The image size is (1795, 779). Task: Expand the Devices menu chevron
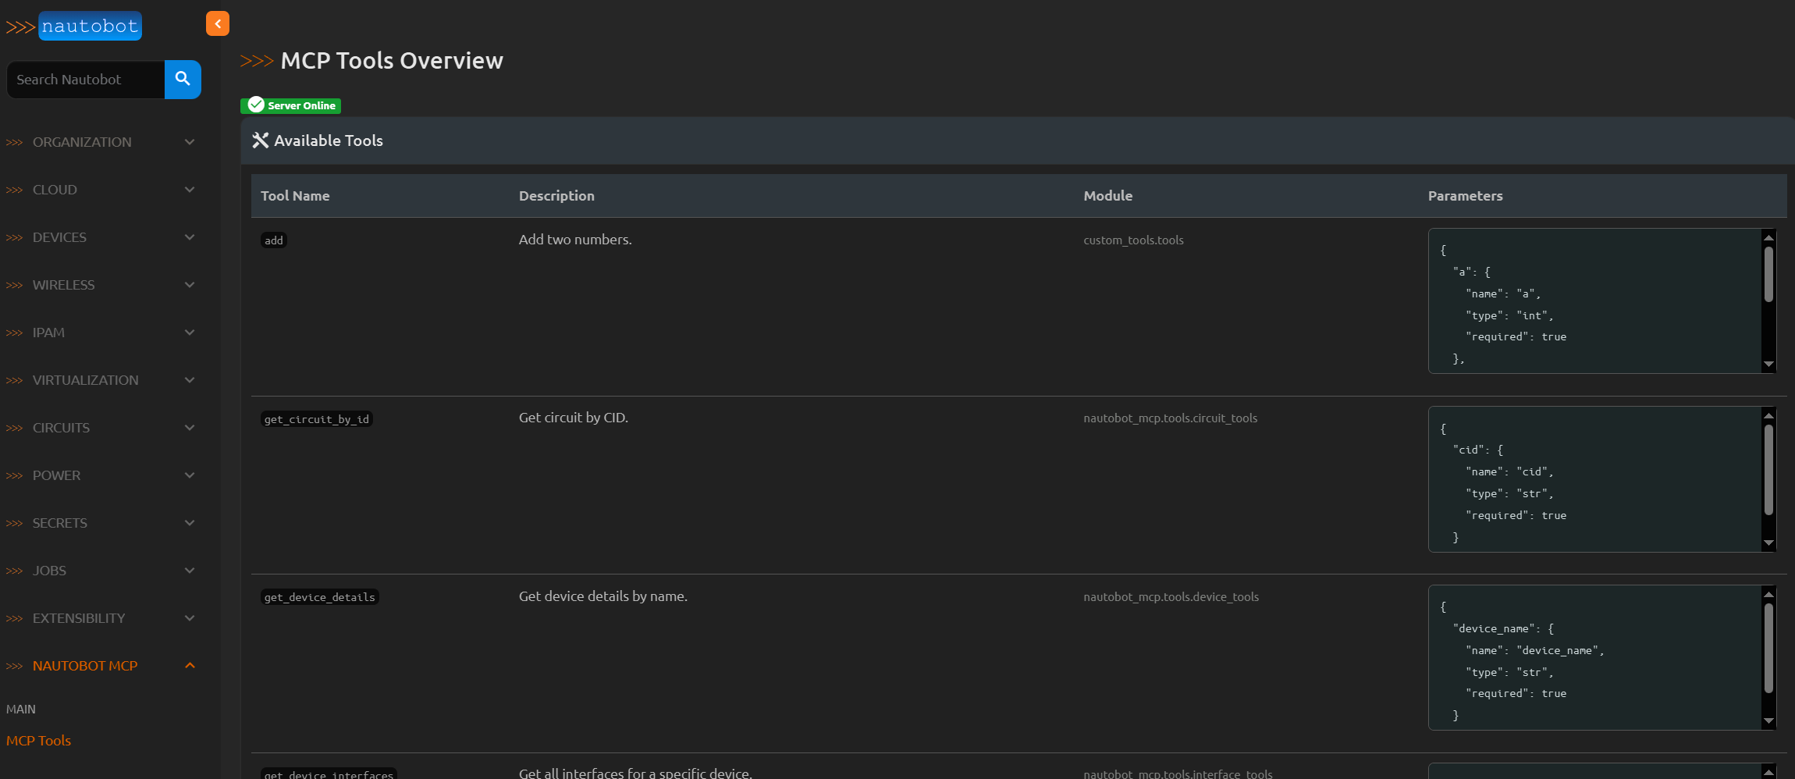pos(190,237)
